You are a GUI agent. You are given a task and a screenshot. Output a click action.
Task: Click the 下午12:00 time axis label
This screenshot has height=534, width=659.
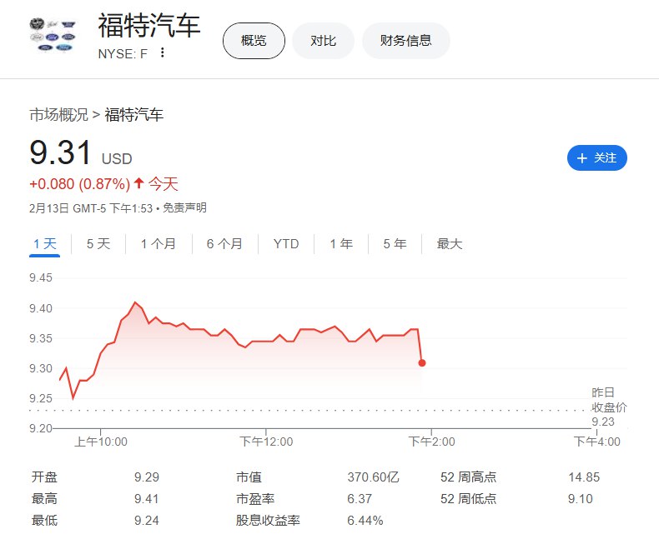(266, 442)
